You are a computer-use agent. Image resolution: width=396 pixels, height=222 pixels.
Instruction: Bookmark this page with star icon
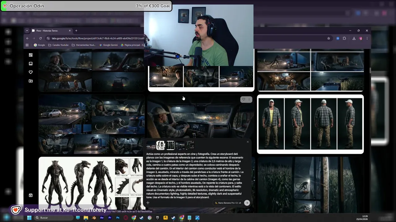pos(329,38)
